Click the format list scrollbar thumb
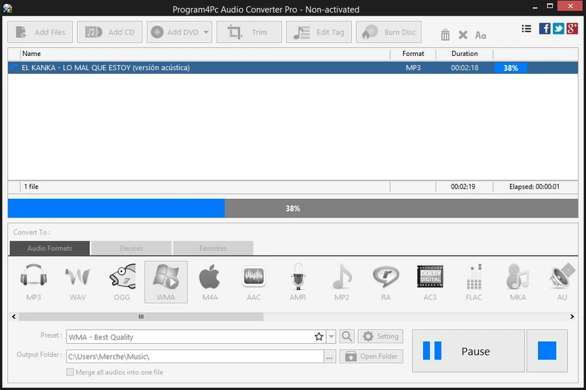586x390 pixels. pyautogui.click(x=141, y=317)
